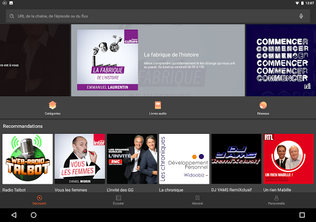Click the 'Vous les femmes' title text
This screenshot has height=222, width=316.
point(71,190)
